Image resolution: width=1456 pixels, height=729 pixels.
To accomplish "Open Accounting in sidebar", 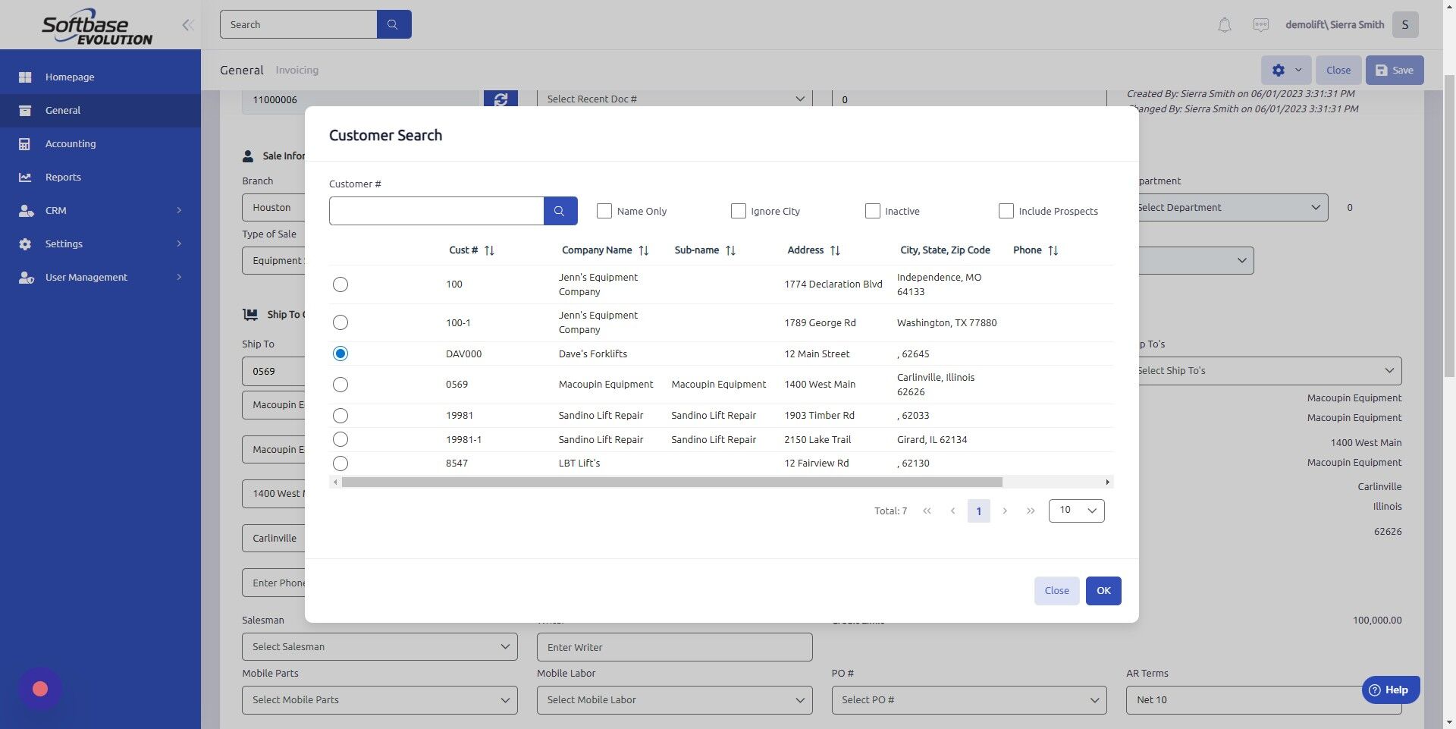I will pyautogui.click(x=100, y=144).
